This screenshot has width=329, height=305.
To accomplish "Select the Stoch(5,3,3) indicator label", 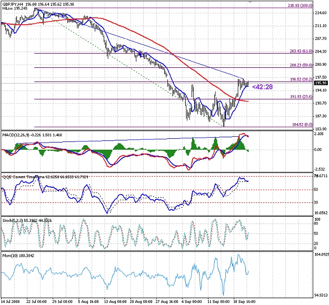I will click(x=27, y=220).
